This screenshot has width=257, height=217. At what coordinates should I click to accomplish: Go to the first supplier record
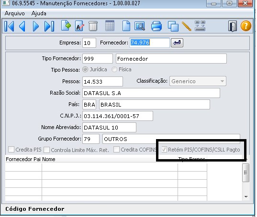(9, 26)
